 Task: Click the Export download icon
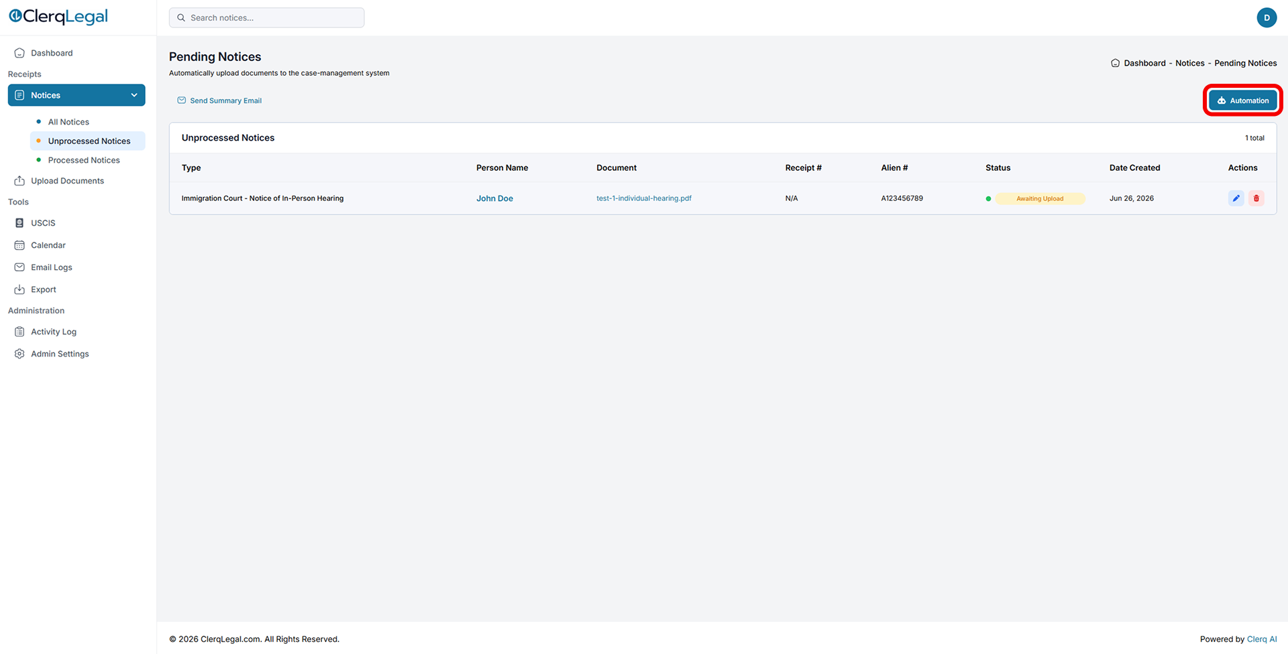19,289
